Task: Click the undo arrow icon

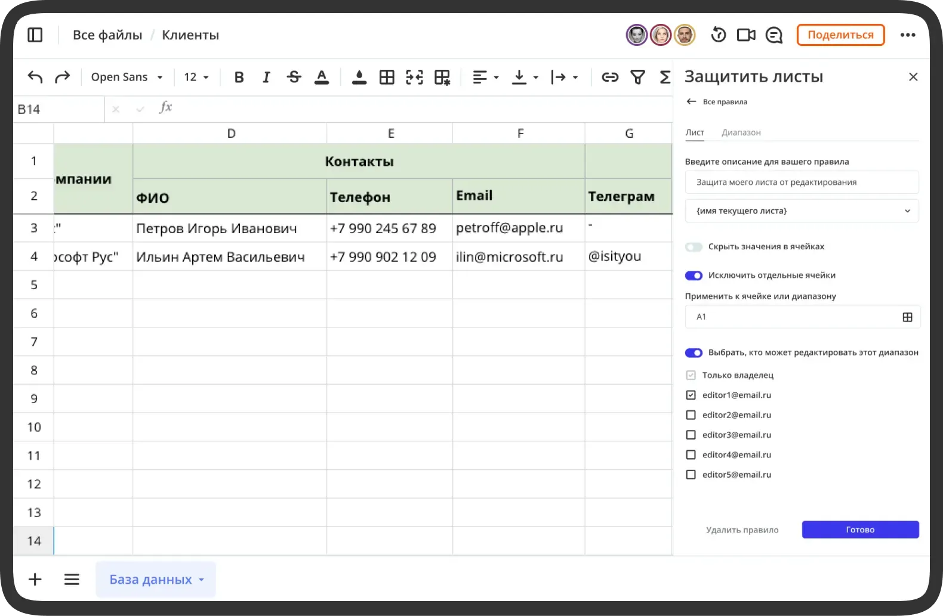Action: [35, 77]
